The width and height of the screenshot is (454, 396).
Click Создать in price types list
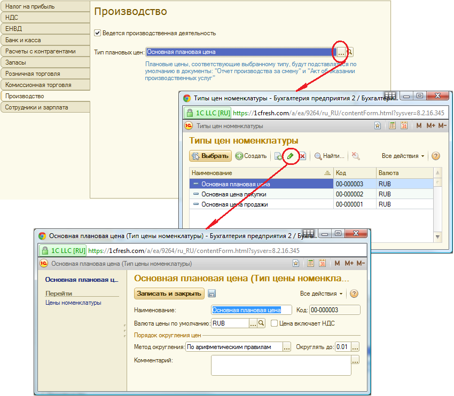click(251, 156)
